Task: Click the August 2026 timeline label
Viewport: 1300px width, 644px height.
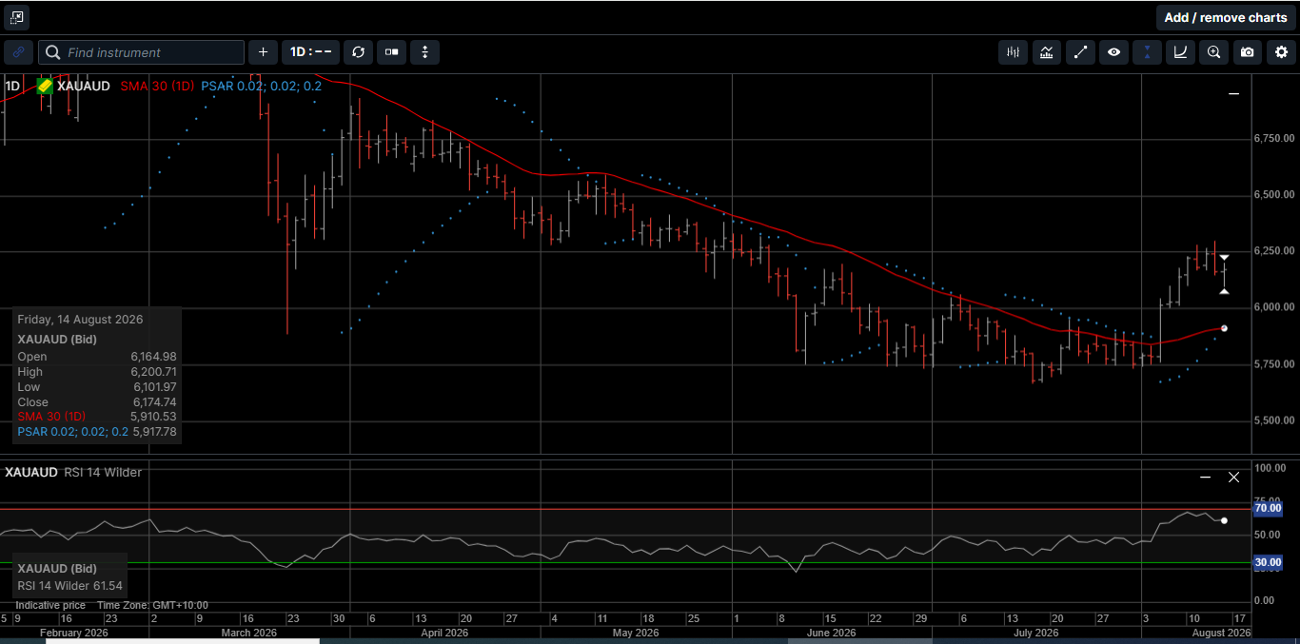Action: 1221,633
